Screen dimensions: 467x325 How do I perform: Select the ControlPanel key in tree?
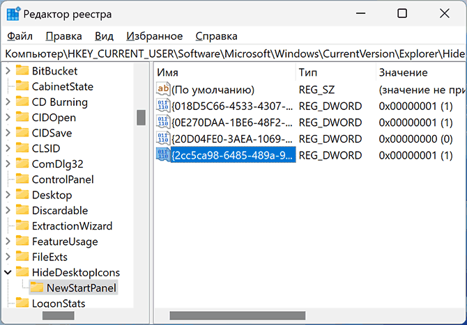click(x=63, y=179)
